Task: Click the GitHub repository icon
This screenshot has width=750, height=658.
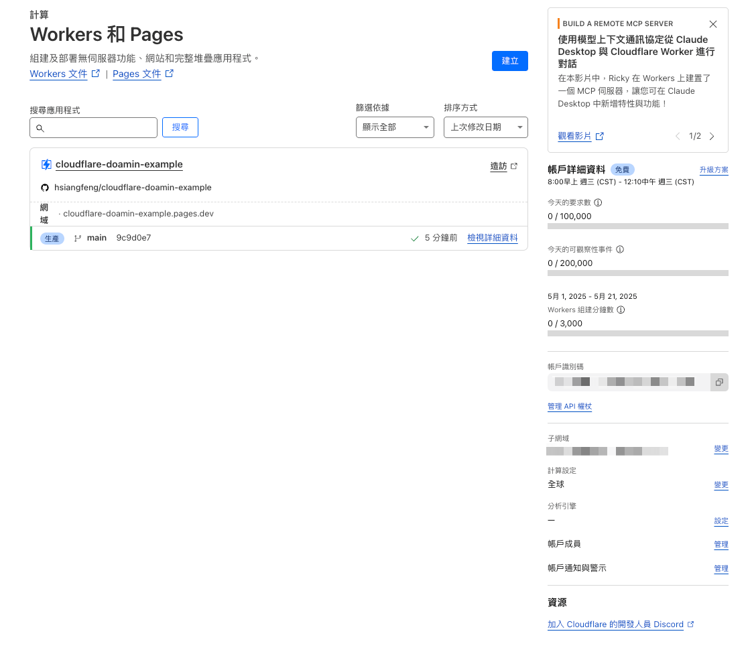Action: [x=45, y=188]
